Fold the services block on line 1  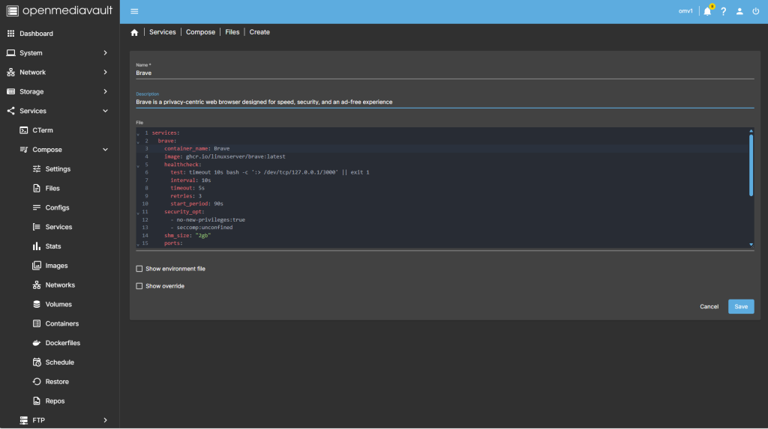[138, 133]
